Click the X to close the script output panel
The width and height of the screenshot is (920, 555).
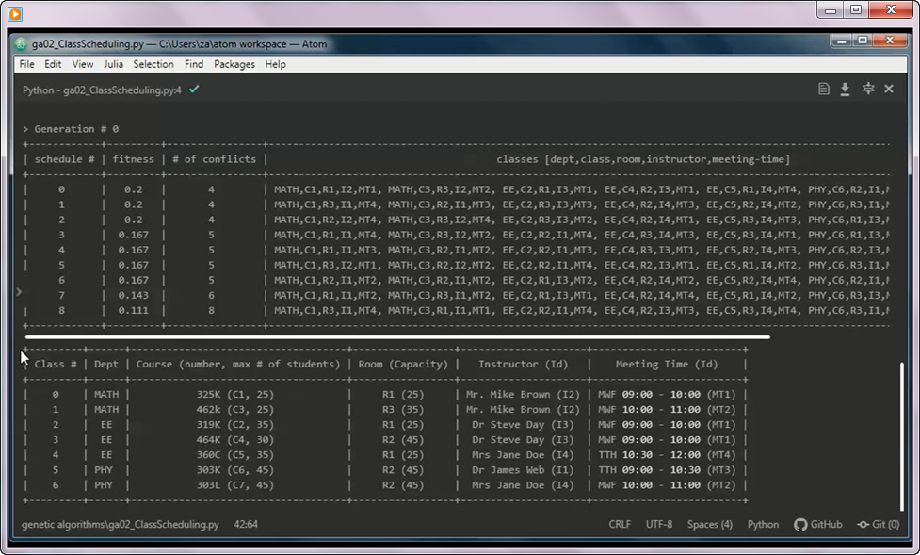[x=889, y=88]
